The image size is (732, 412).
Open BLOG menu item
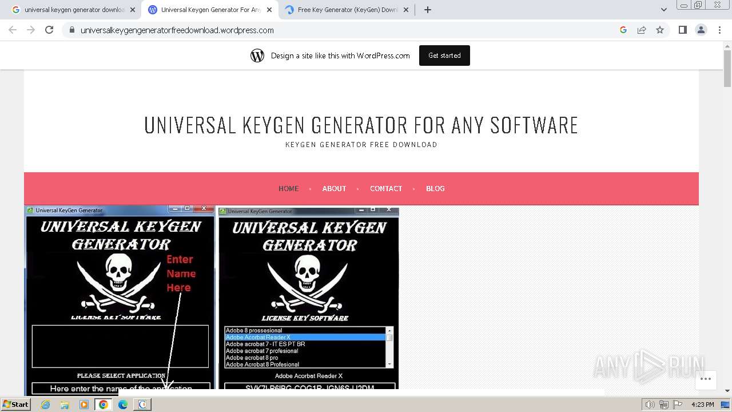click(x=435, y=188)
